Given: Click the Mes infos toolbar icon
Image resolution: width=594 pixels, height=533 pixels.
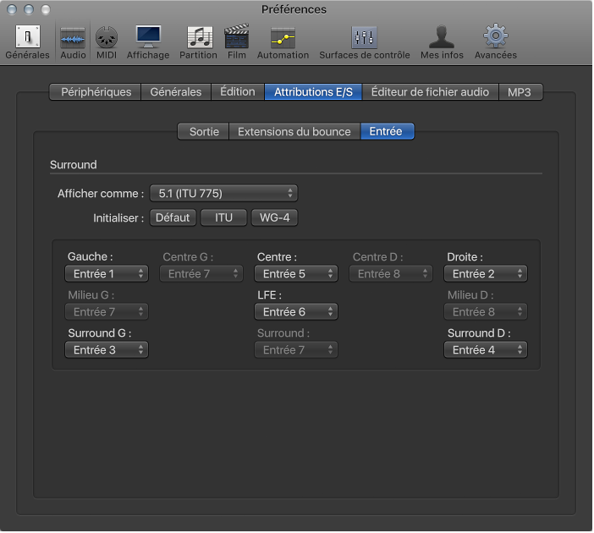Looking at the screenshot, I should (442, 41).
